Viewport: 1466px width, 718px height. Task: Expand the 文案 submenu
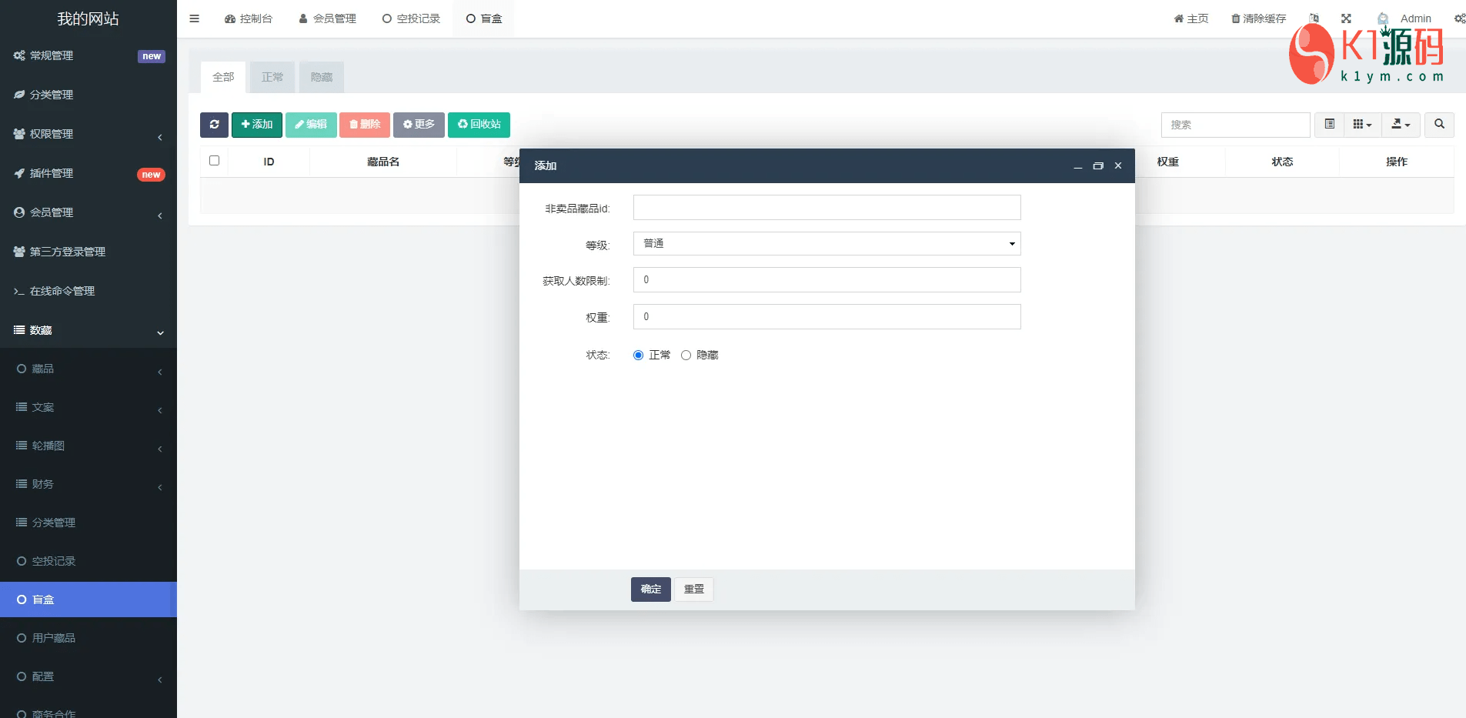(x=88, y=407)
